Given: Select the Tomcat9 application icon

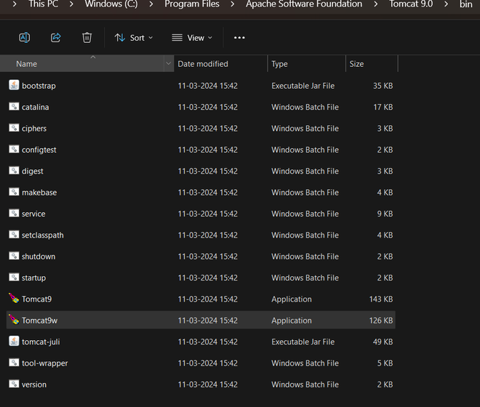Looking at the screenshot, I should pos(14,299).
